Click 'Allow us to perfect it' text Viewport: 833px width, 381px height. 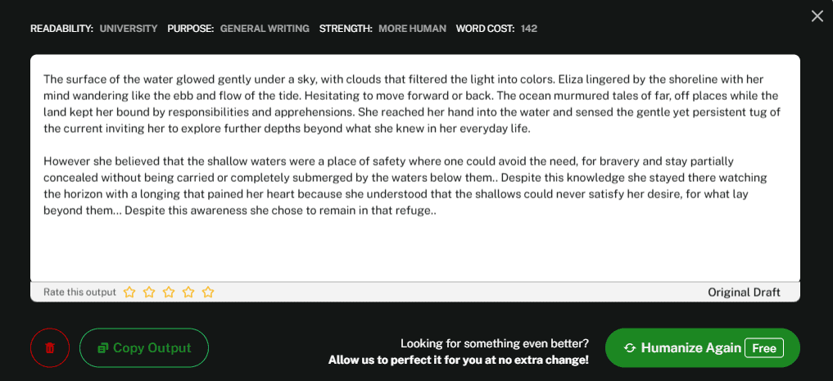click(458, 360)
